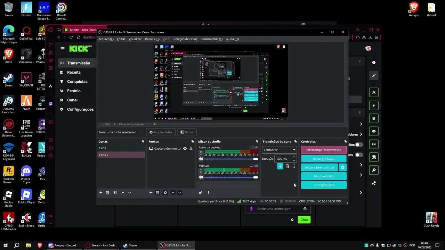
Task: Delete the selected scene with the Cenas trash icon
Action: 107,193
